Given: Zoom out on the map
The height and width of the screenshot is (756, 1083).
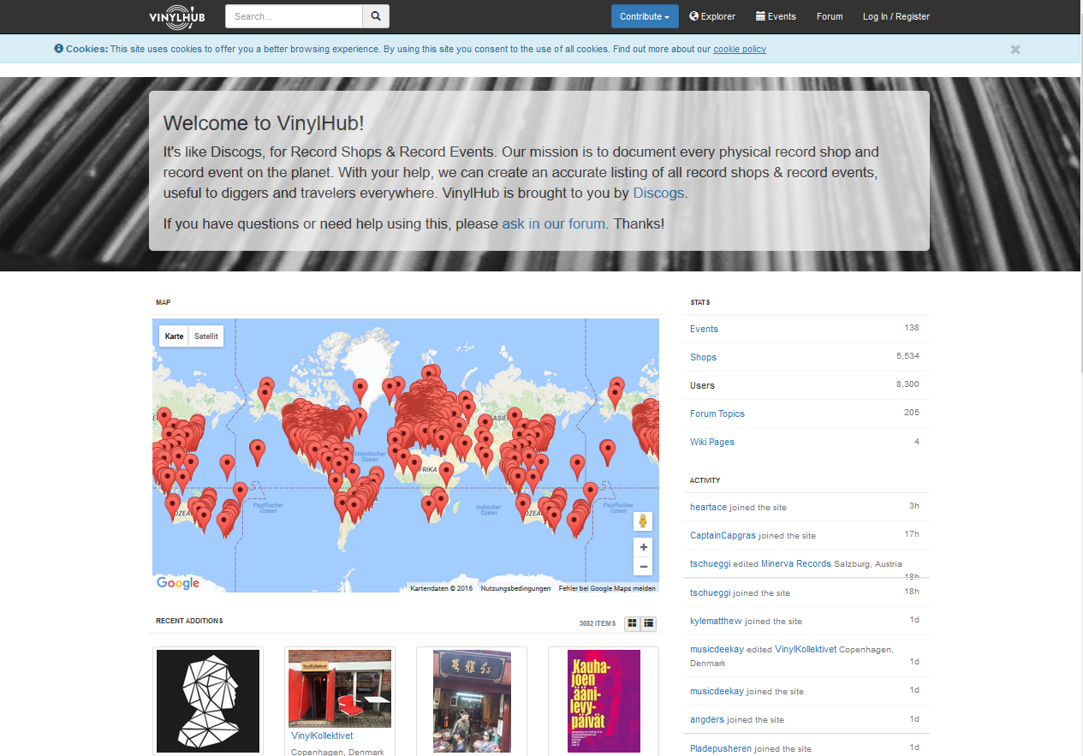Looking at the screenshot, I should (x=643, y=567).
